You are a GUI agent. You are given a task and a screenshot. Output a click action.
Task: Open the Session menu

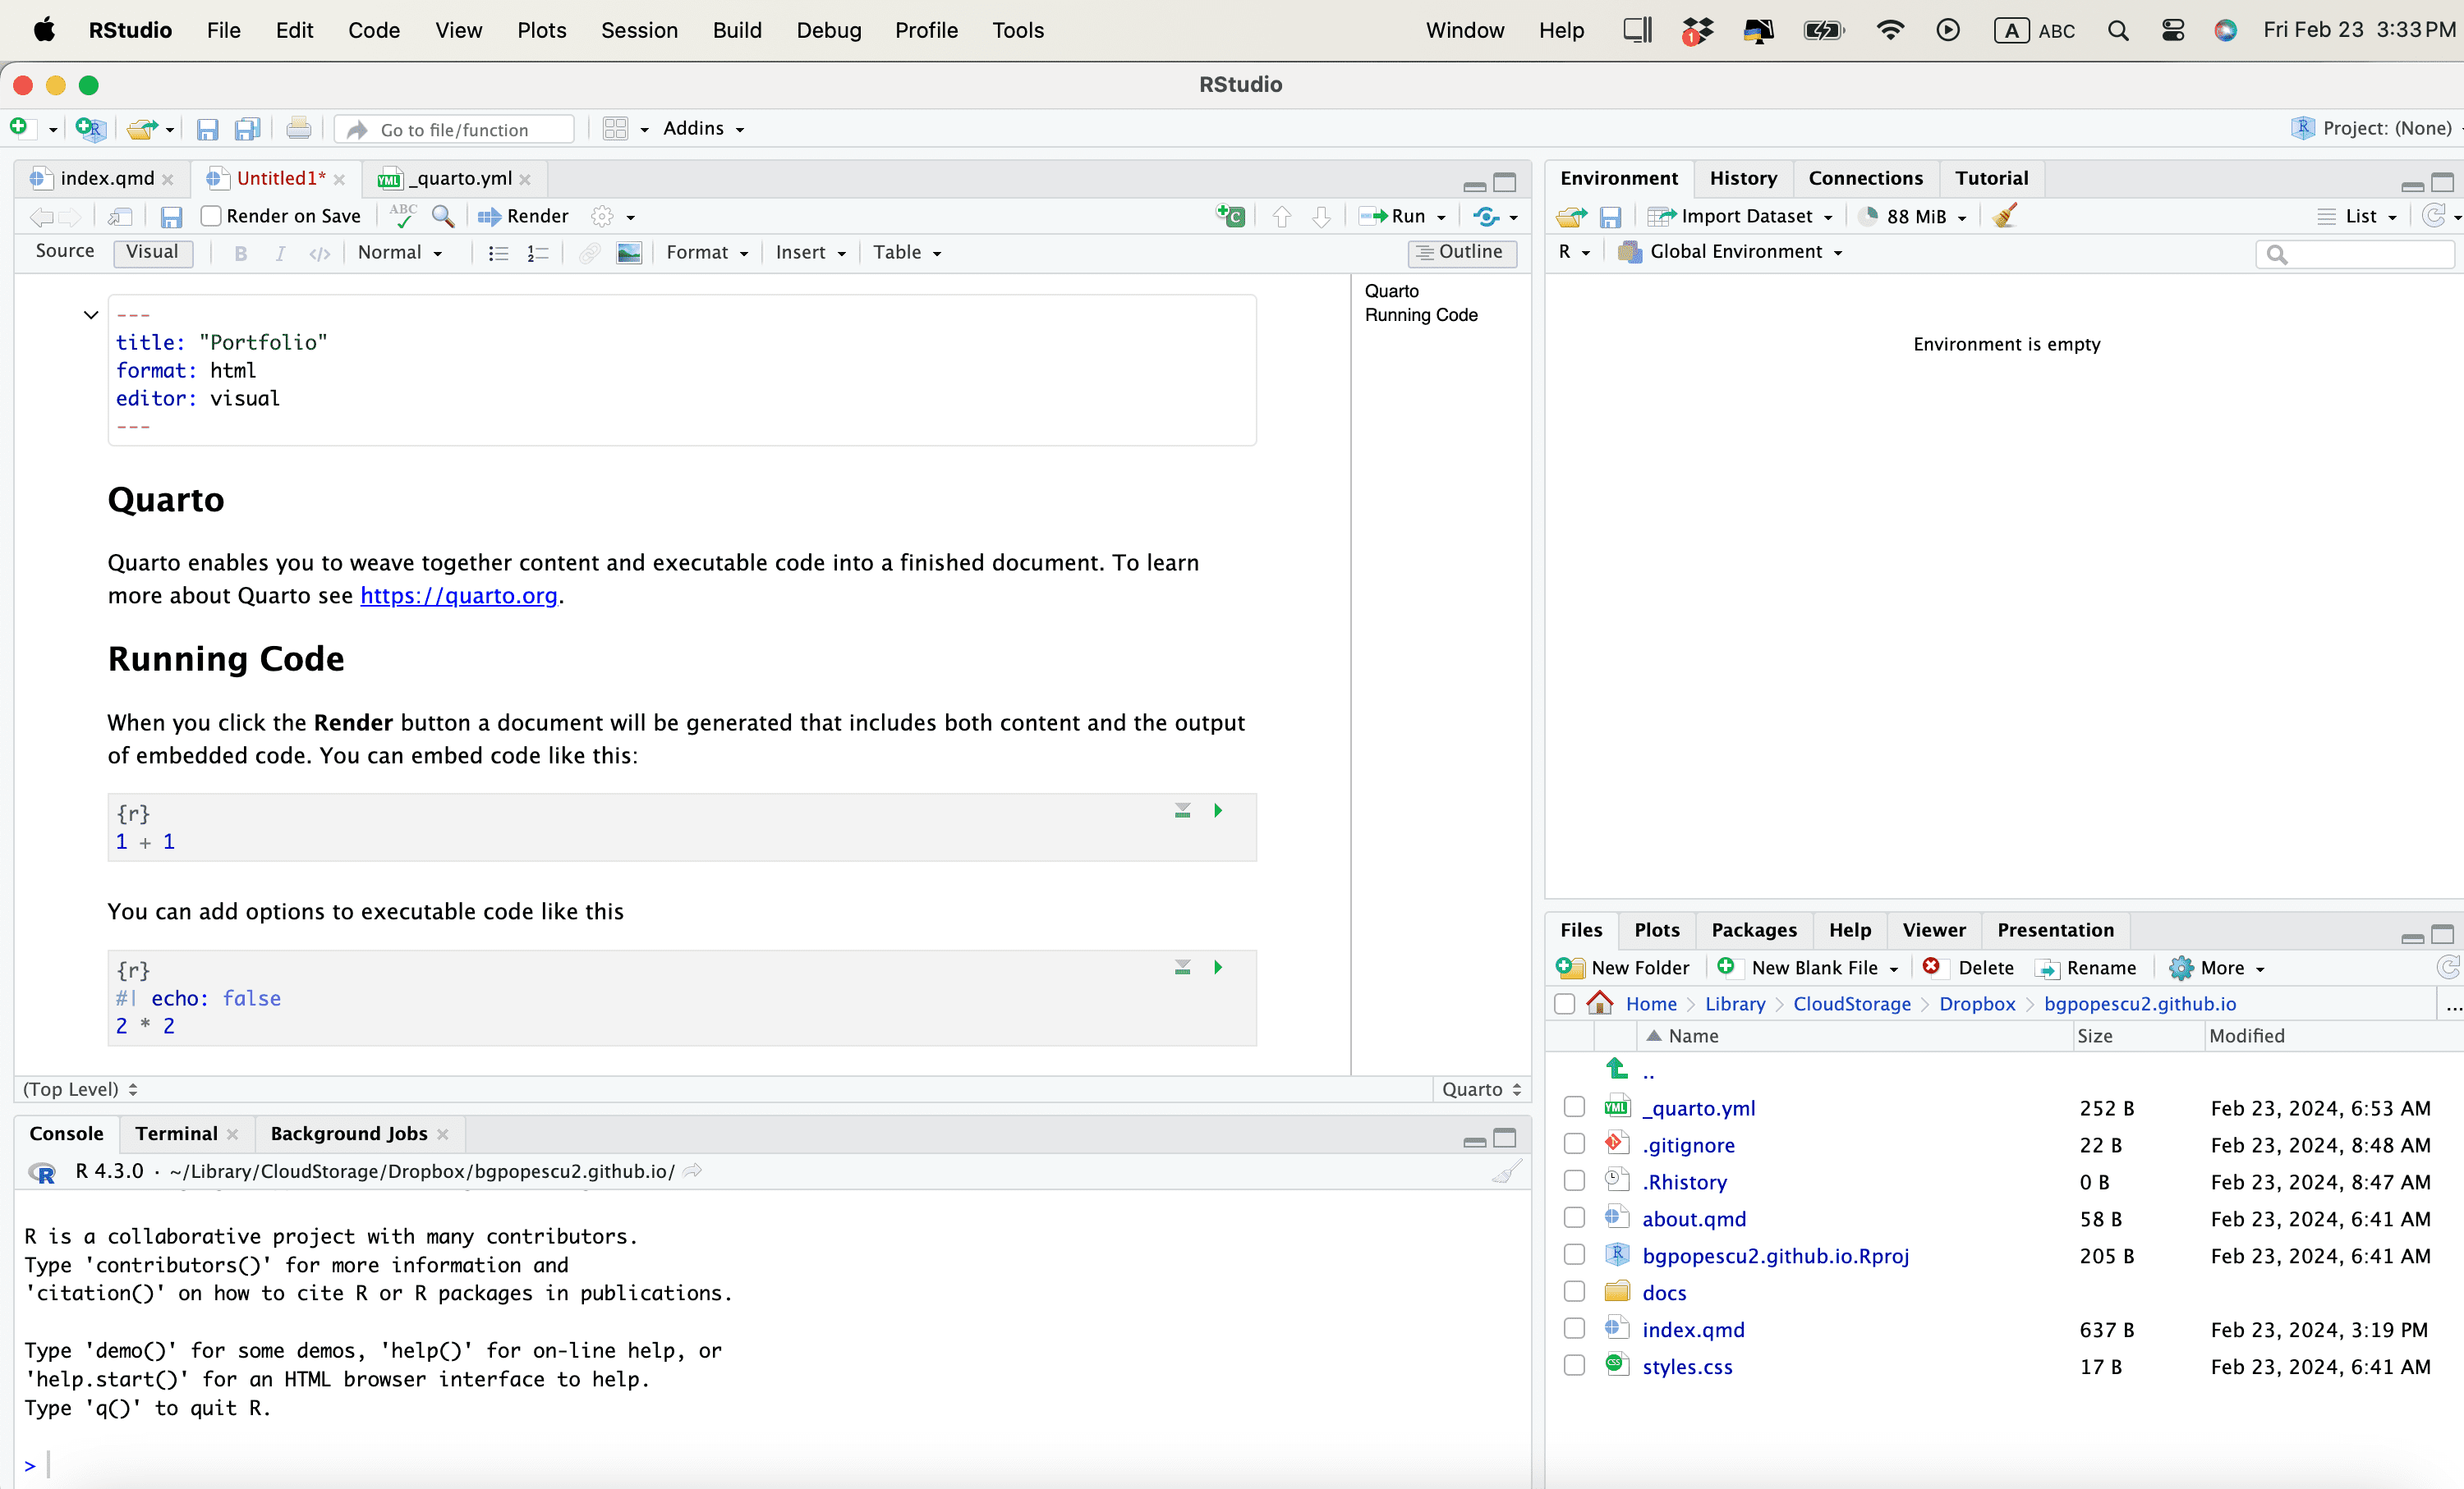coord(638,30)
